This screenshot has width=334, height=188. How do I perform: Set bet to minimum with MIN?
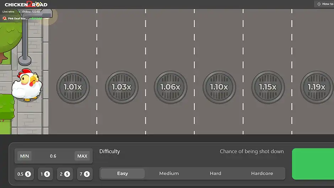[25, 156]
